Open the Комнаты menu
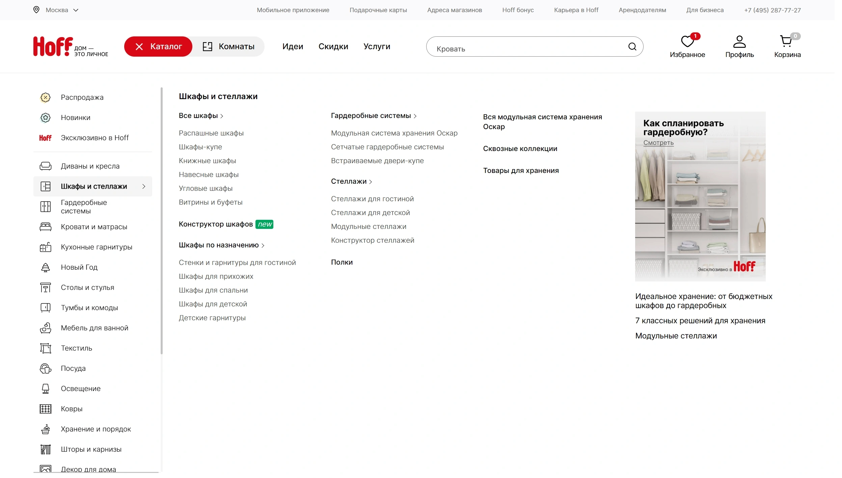This screenshot has height=478, width=842. 228,47
